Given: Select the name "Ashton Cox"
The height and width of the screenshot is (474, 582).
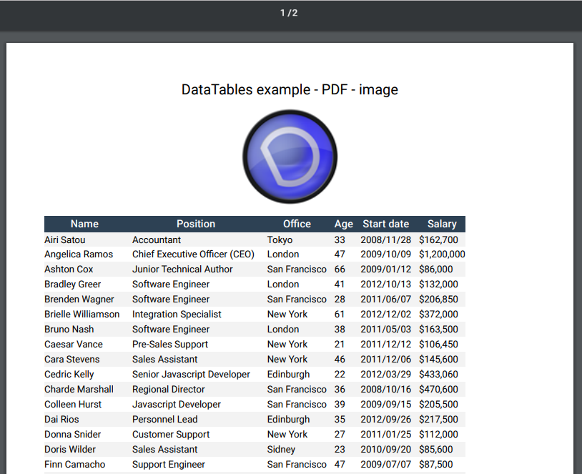Looking at the screenshot, I should (x=69, y=269).
